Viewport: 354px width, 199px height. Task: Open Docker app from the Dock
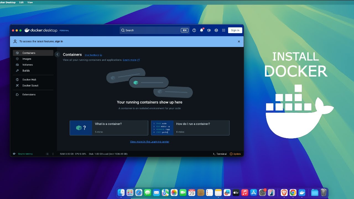tap(302, 193)
